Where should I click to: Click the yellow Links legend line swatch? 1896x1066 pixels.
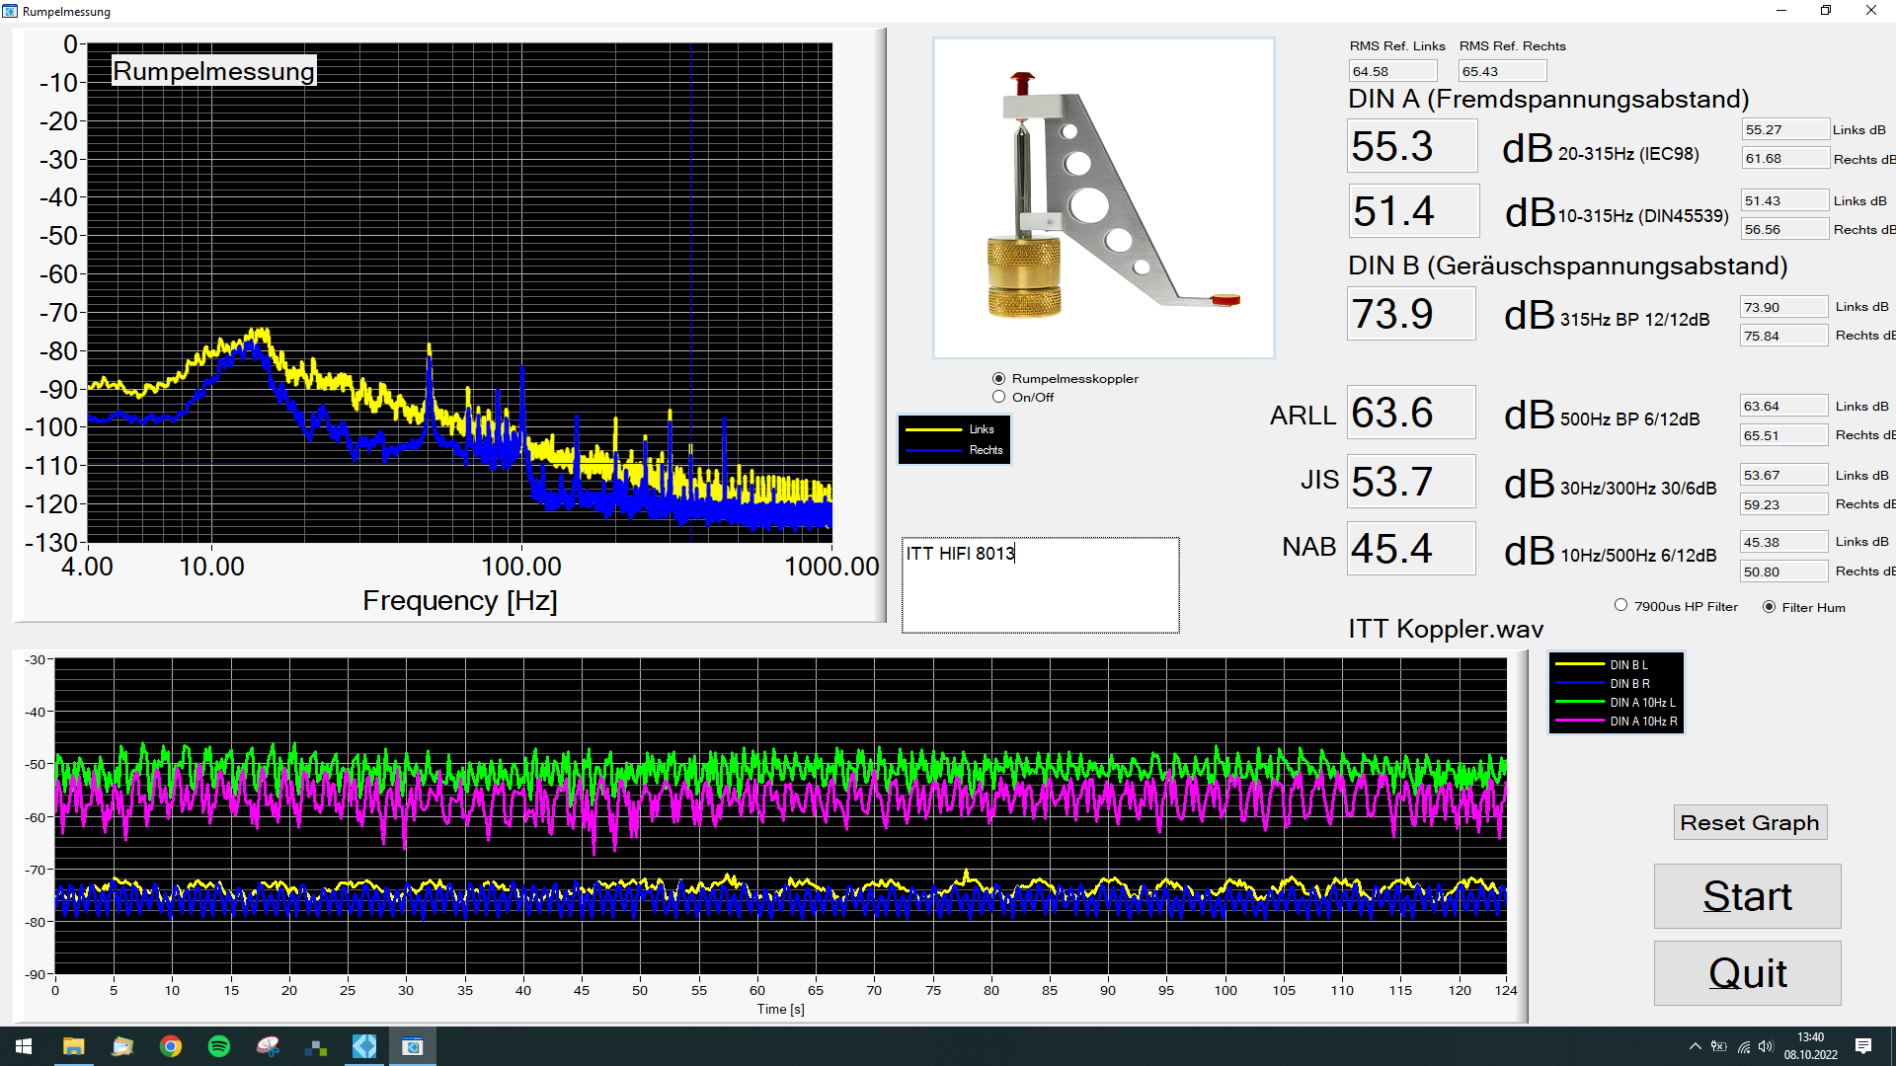coord(933,429)
